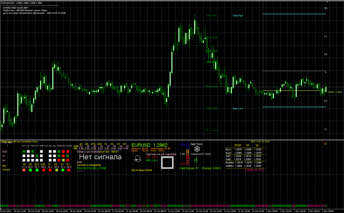This screenshot has height=213, width=344.
Task: Click the 'CAT : [ H4 ]' red text
Action: tap(152, 157)
